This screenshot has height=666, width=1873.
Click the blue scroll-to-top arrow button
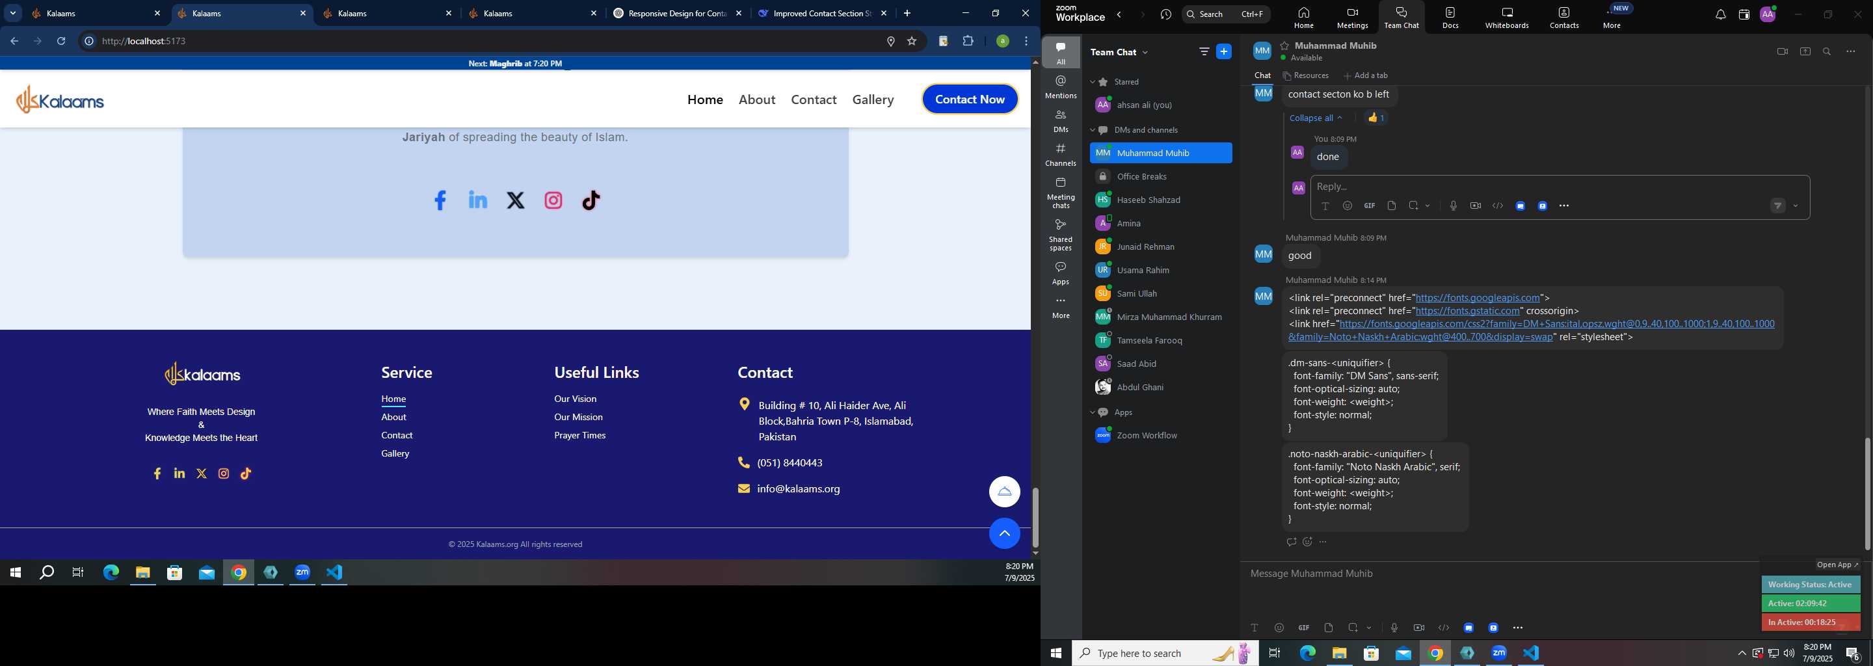tap(1004, 534)
